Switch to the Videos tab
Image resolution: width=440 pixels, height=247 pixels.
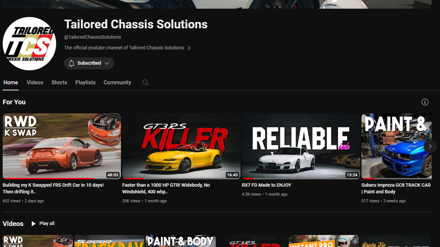35,83
